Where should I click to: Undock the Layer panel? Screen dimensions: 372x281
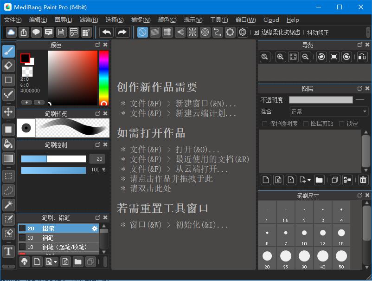pos(359,88)
